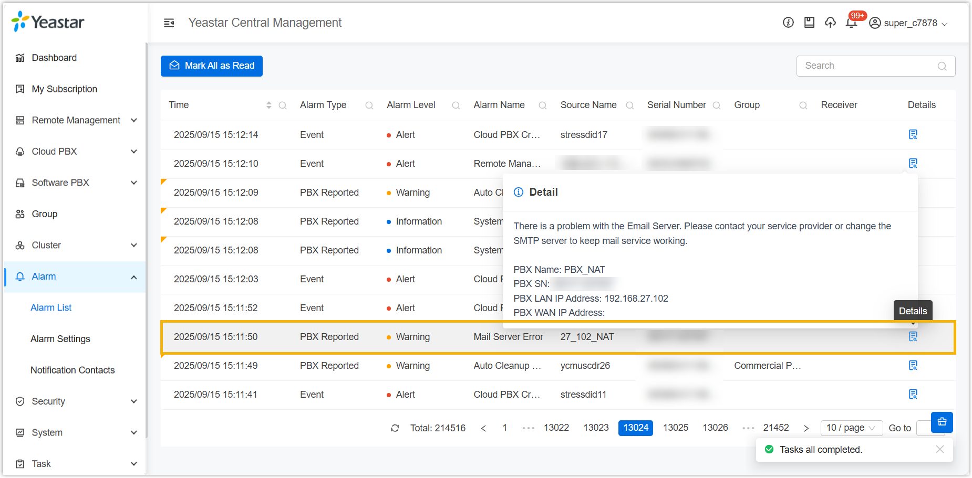Click the refresh icon beside Total count
This screenshot has height=478, width=972.
point(395,428)
